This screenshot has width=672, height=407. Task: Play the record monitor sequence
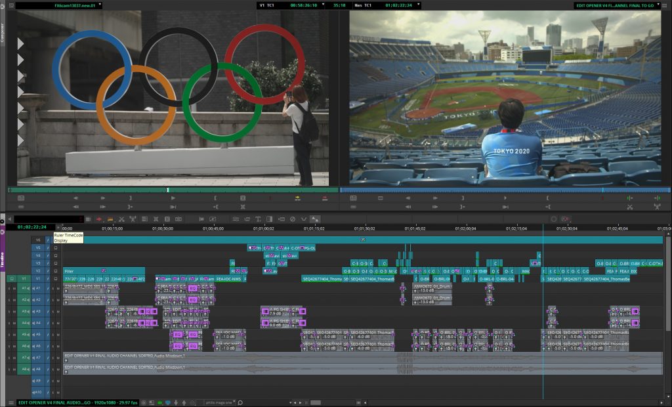point(505,198)
